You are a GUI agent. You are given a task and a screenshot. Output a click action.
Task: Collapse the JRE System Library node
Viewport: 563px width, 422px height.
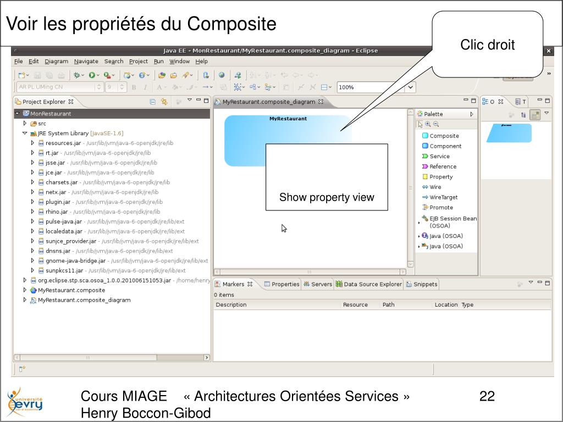(x=25, y=133)
